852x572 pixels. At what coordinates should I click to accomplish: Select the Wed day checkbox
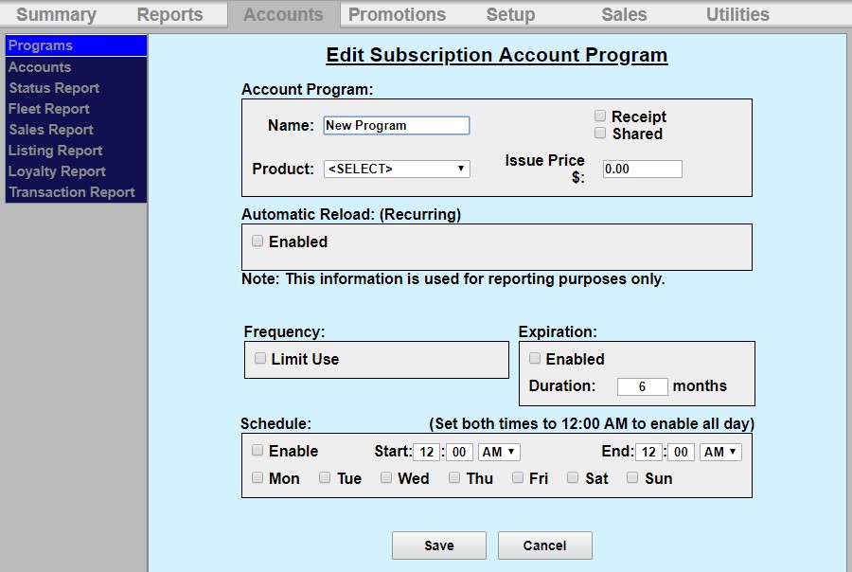coord(386,478)
